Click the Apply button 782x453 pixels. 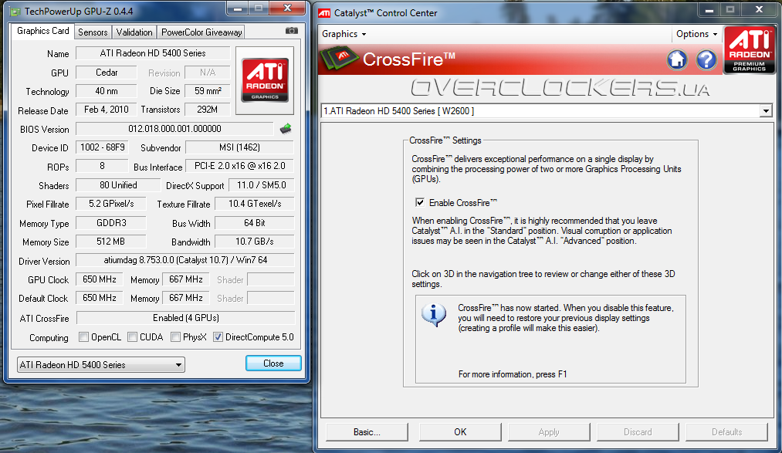(x=549, y=432)
